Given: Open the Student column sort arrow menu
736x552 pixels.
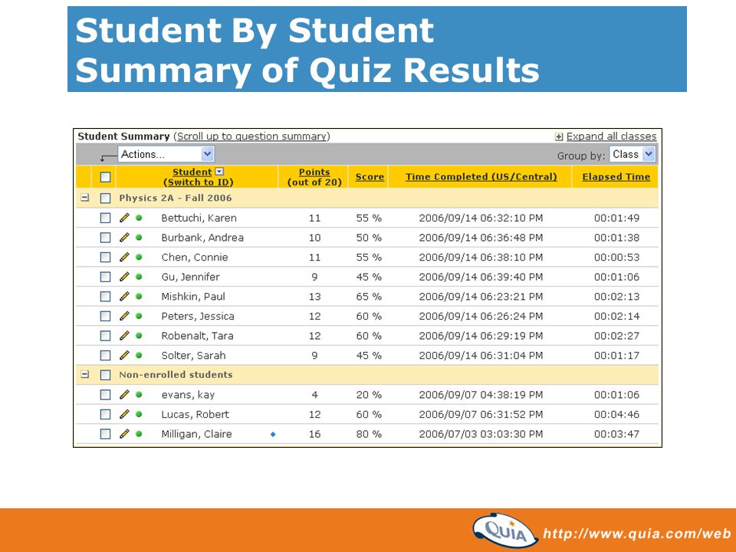Looking at the screenshot, I should [x=219, y=172].
